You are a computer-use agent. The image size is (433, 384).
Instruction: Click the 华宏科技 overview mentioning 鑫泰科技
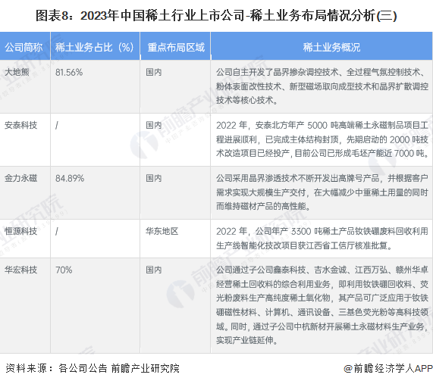tap(322, 305)
